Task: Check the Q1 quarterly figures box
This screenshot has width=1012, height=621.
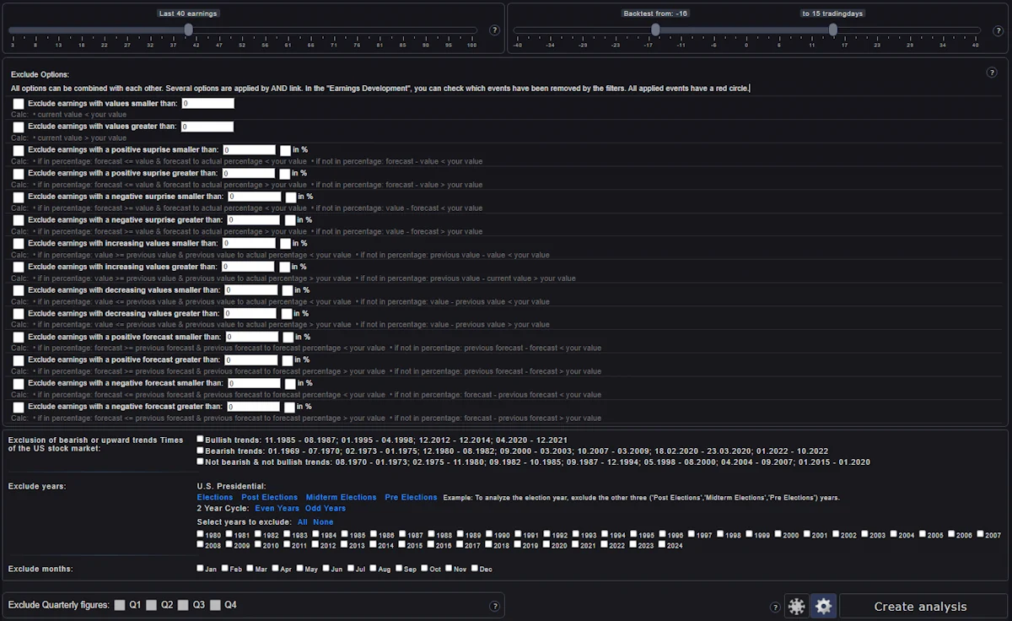Action: coord(120,605)
